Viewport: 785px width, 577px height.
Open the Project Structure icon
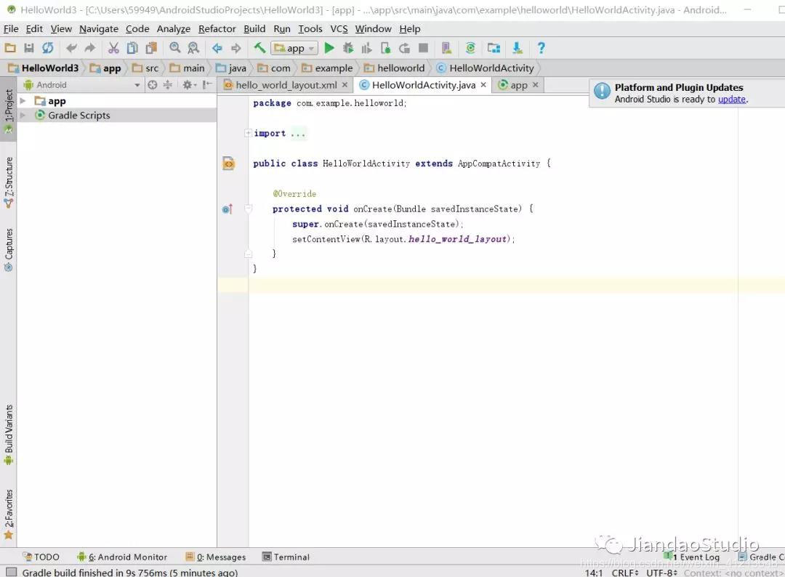(494, 48)
